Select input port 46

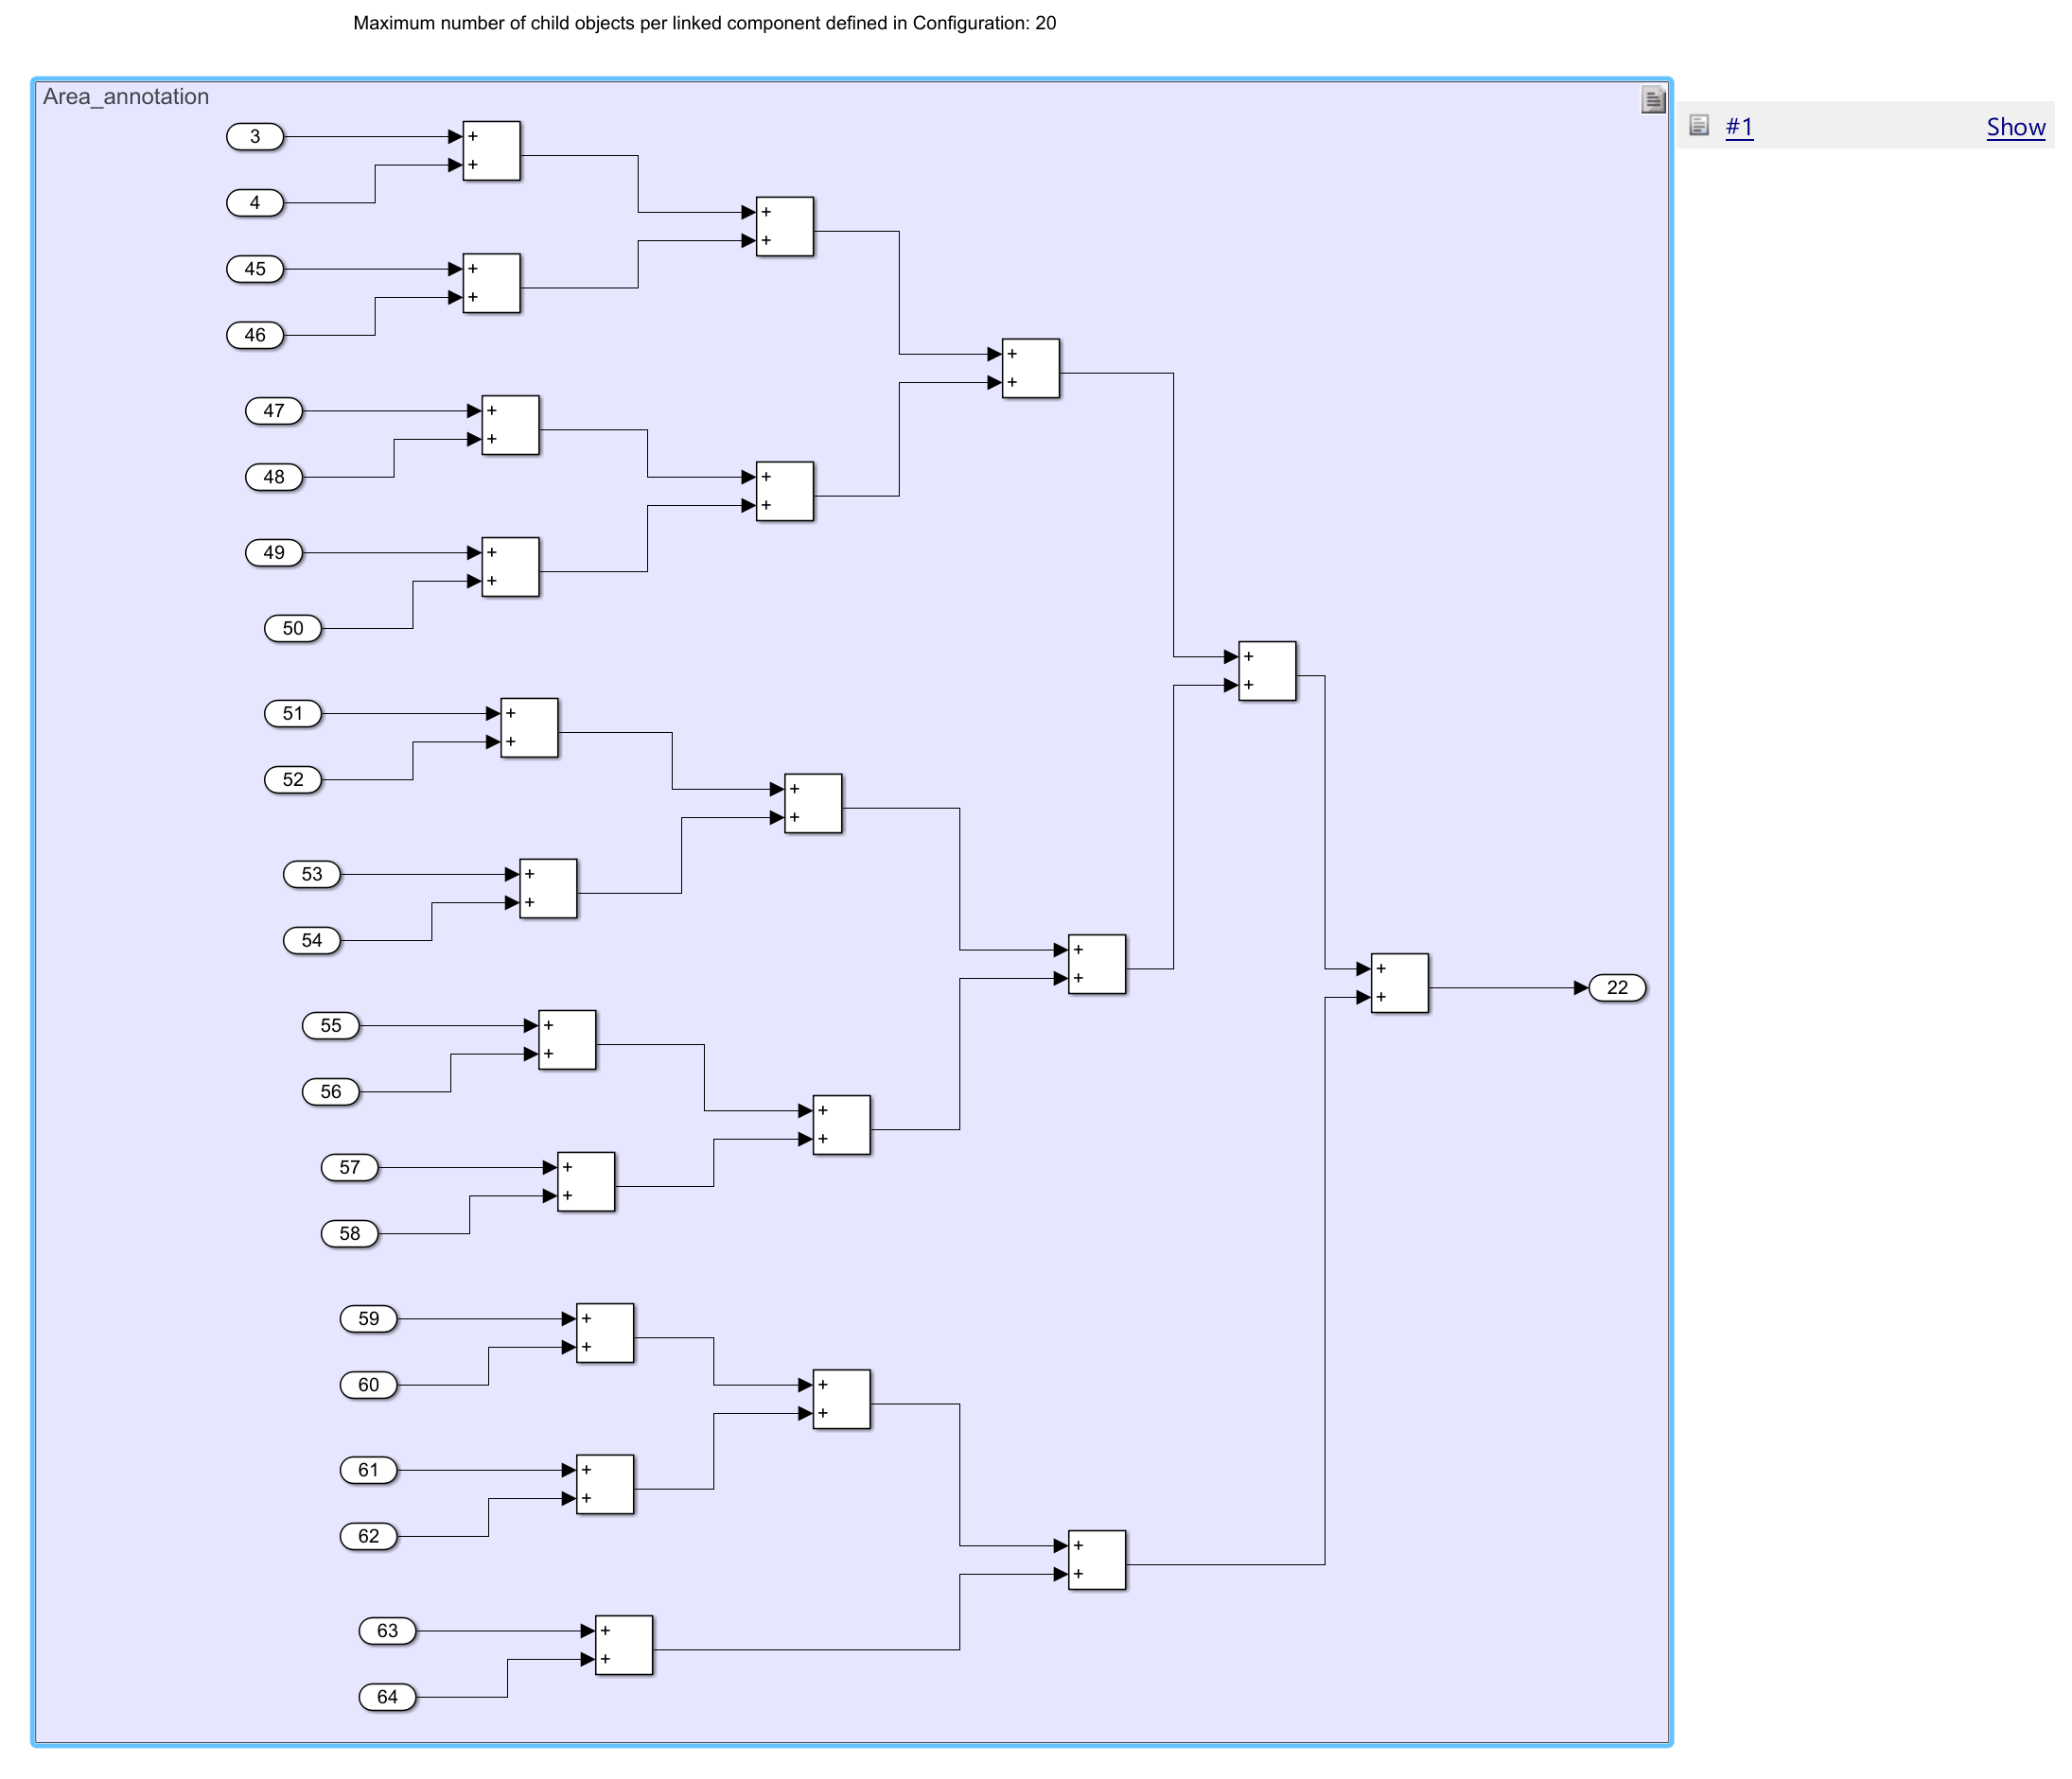257,337
